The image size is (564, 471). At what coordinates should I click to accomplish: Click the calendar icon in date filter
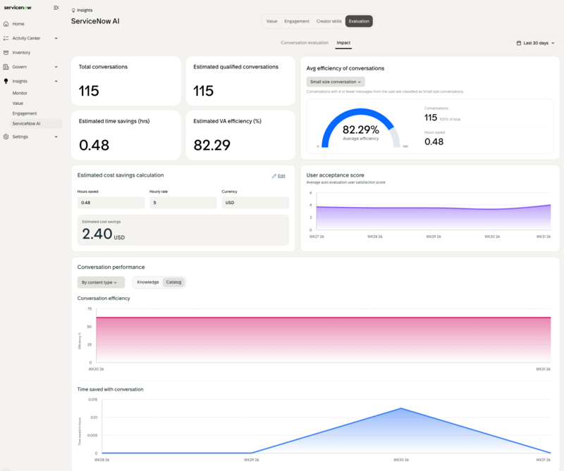[519, 43]
